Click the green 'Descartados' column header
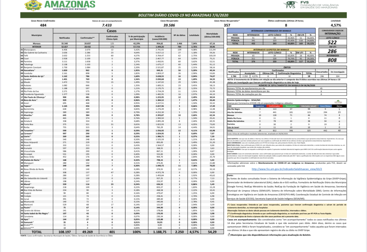Screen dimensions: 367x252 290,106
